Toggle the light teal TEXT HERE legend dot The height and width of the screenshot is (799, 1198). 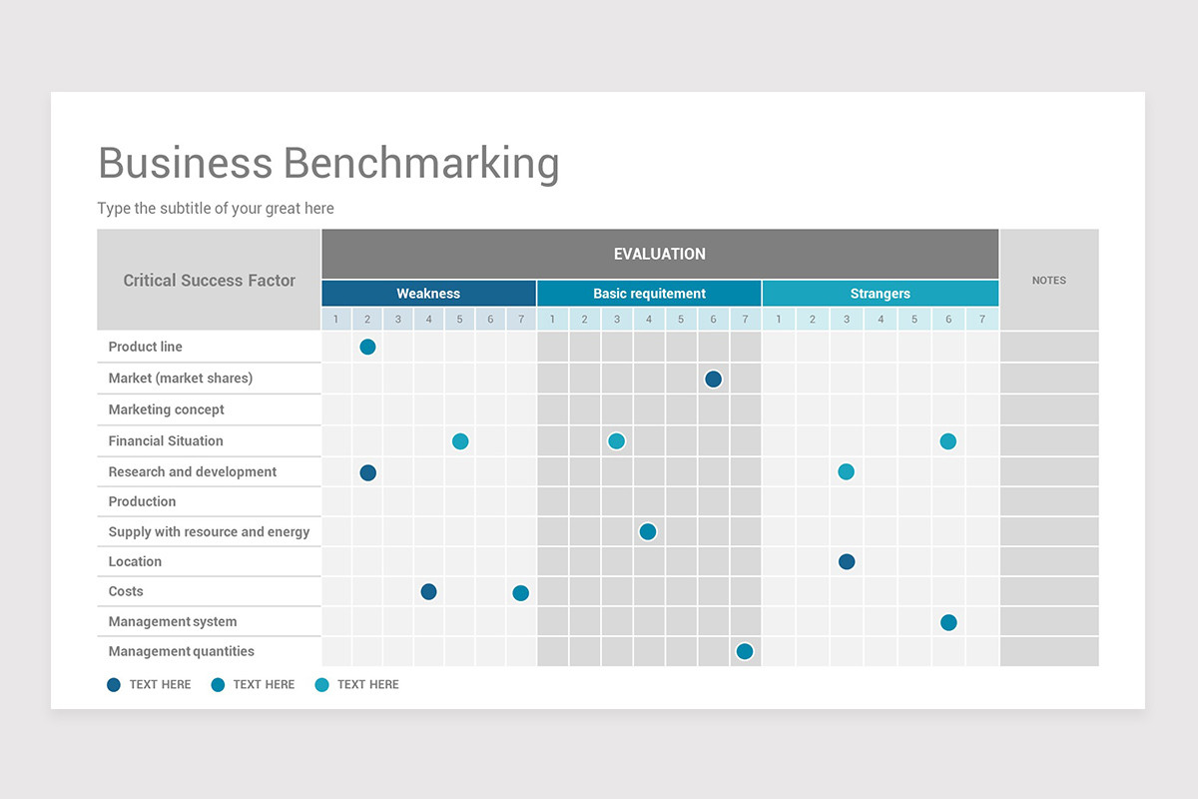click(x=321, y=684)
